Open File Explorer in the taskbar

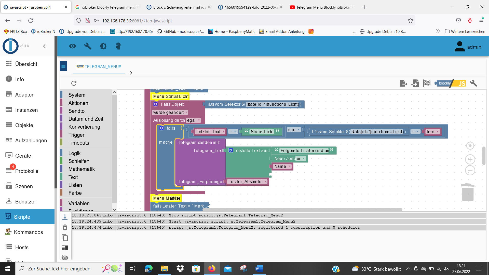pyautogui.click(x=164, y=269)
